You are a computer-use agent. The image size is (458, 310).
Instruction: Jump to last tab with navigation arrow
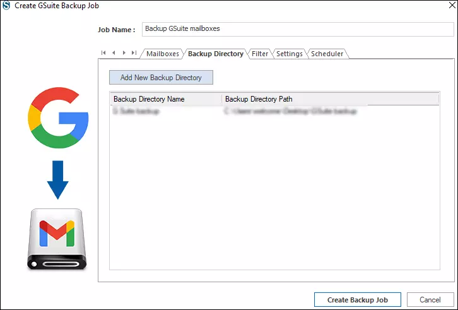point(134,53)
